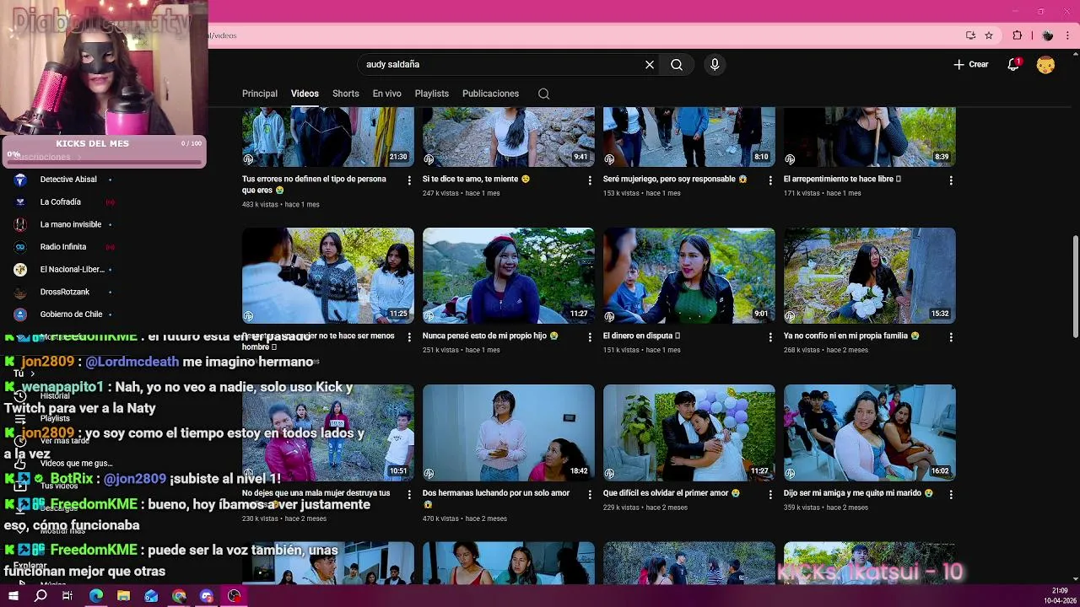The width and height of the screenshot is (1080, 607).
Task: Play the wedding thumbnail 'olvidar el primer amor'
Action: [x=689, y=432]
